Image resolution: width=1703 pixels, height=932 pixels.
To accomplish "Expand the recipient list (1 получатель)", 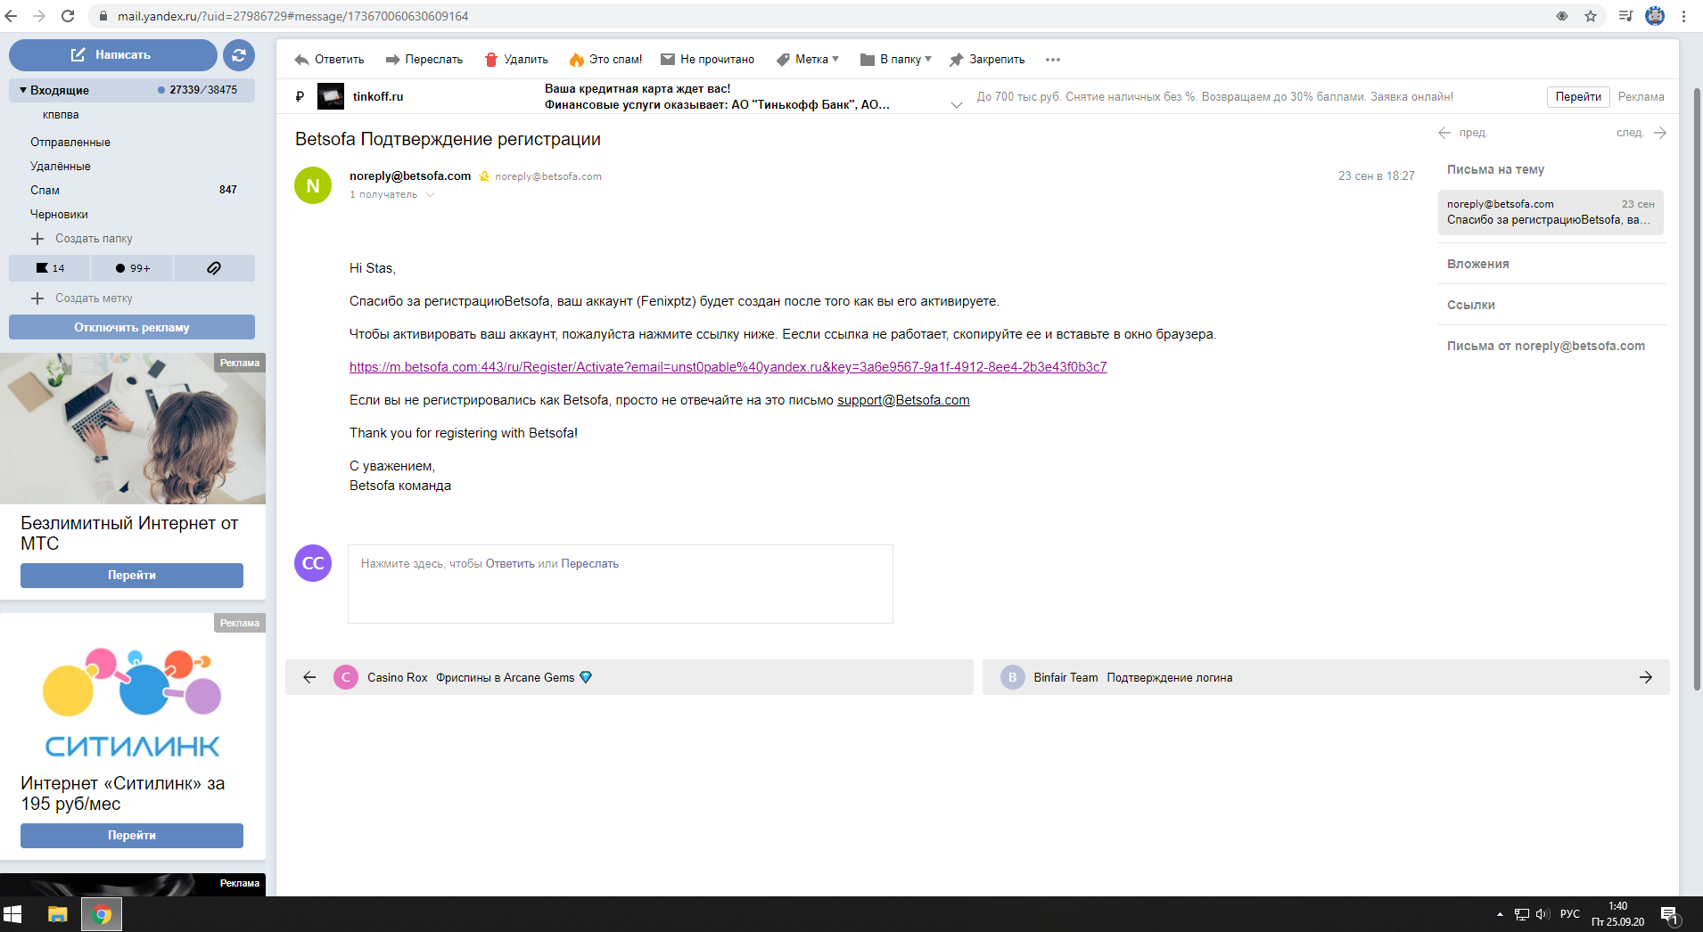I will 391,195.
